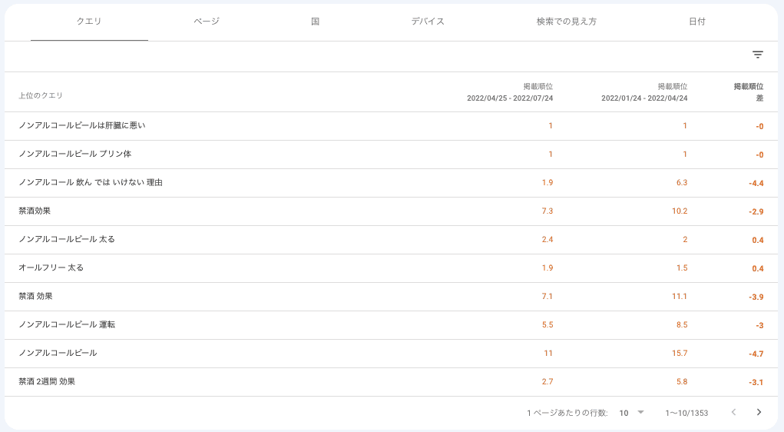This screenshot has height=432, width=784.
Task: Click difference value -4.7
Action: point(756,354)
